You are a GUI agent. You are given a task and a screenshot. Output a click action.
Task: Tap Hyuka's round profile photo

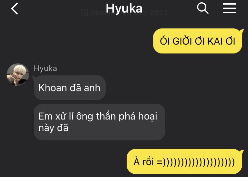(x=18, y=75)
